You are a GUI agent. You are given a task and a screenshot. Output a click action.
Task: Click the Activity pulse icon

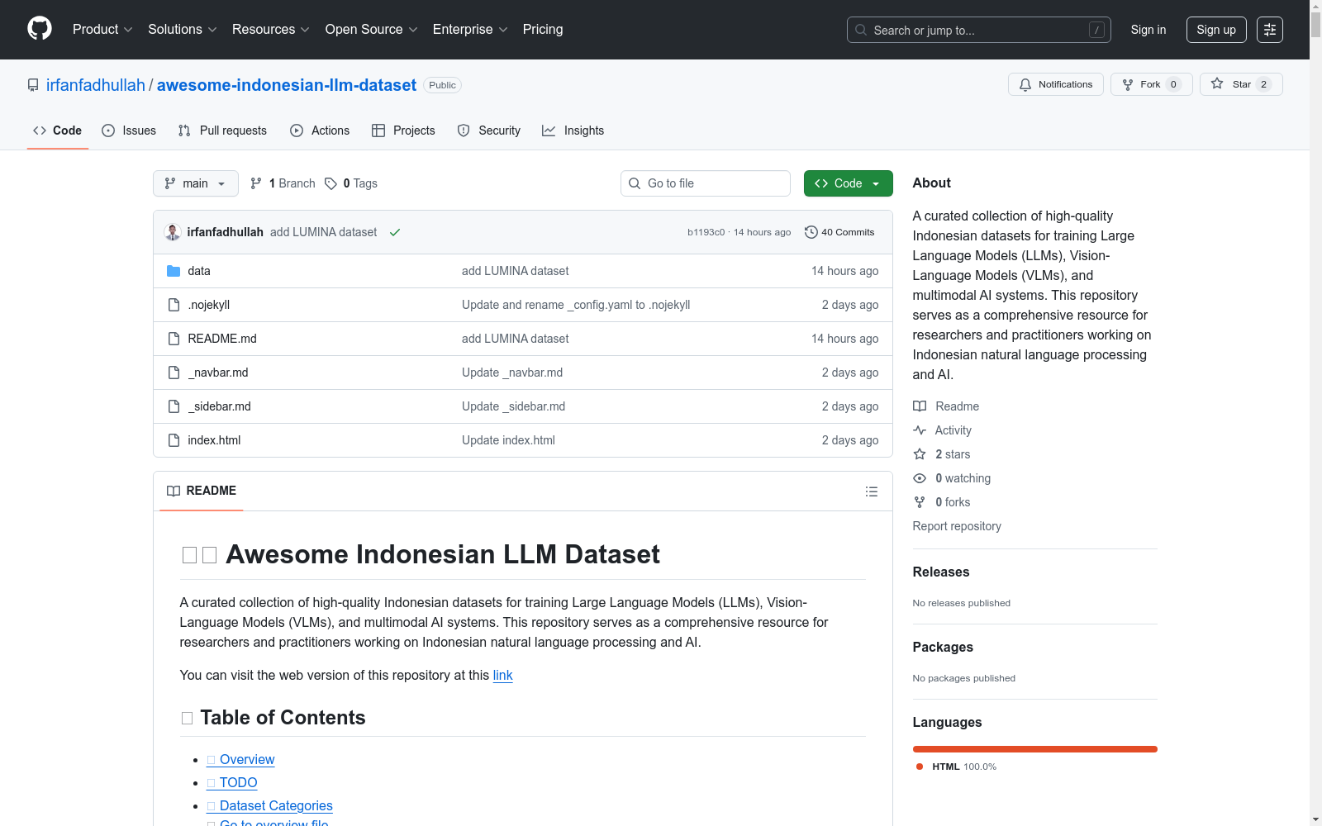coord(920,430)
